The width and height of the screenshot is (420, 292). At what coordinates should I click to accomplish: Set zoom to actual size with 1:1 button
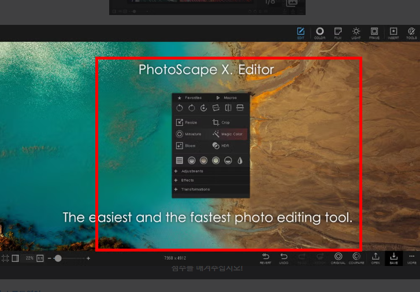[x=40, y=258]
